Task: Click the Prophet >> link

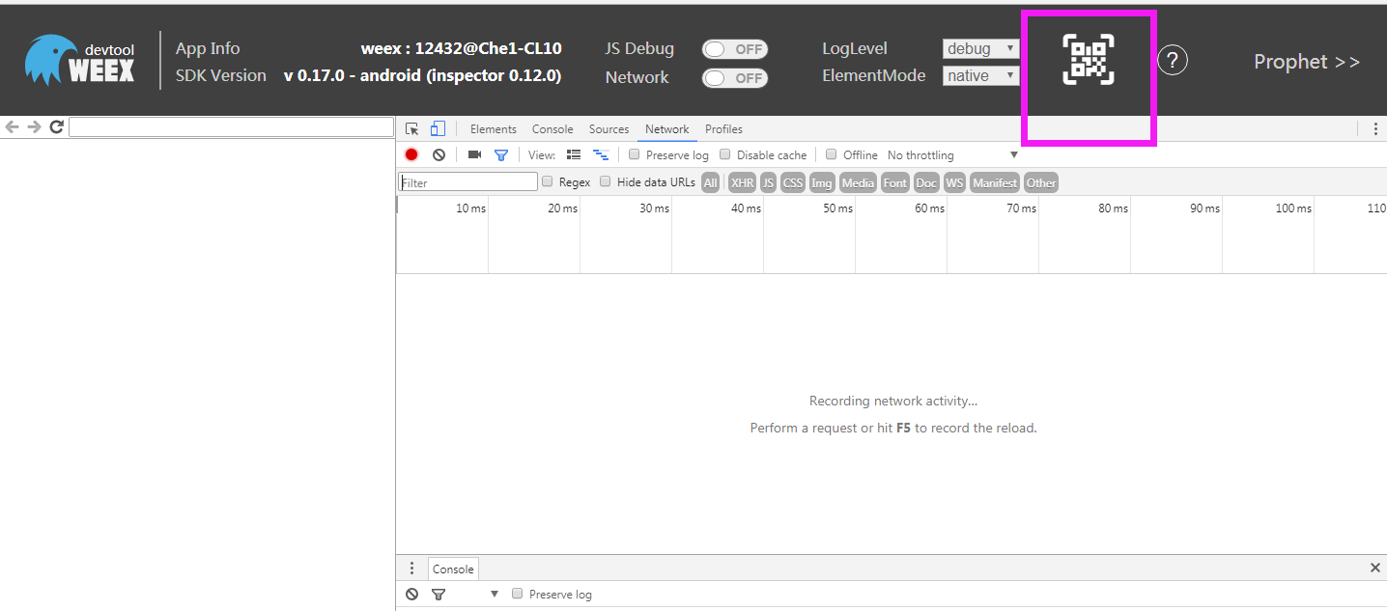Action: pyautogui.click(x=1306, y=62)
